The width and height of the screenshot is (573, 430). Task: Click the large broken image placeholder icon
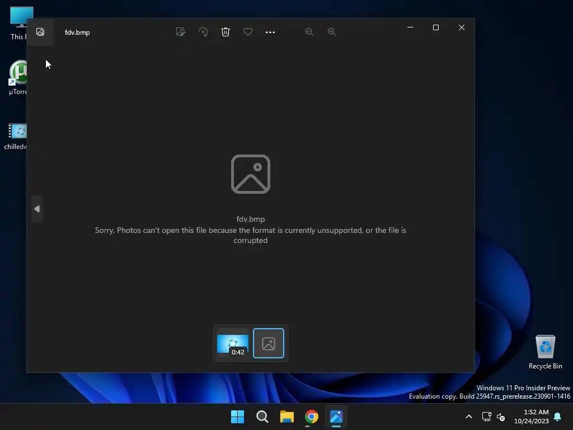(251, 174)
